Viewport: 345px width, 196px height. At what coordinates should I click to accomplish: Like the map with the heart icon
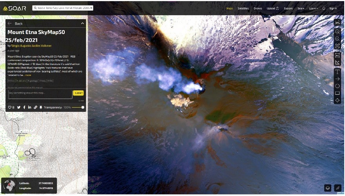coord(10,107)
